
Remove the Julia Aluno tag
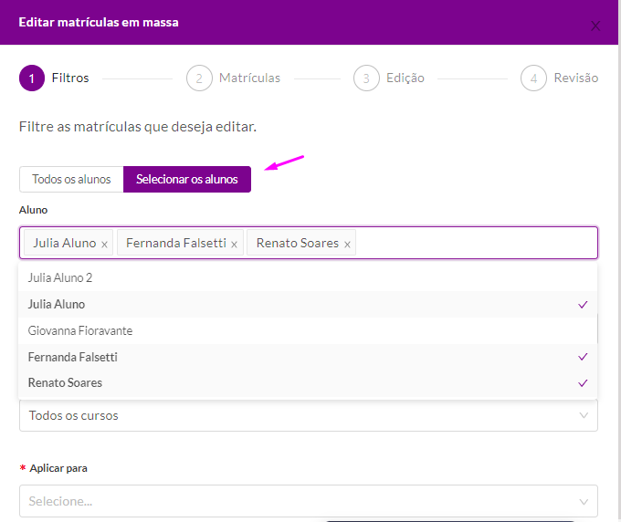(104, 245)
